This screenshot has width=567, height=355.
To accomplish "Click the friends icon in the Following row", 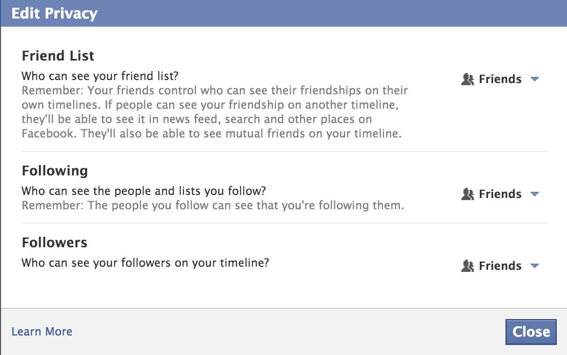I will tap(468, 194).
